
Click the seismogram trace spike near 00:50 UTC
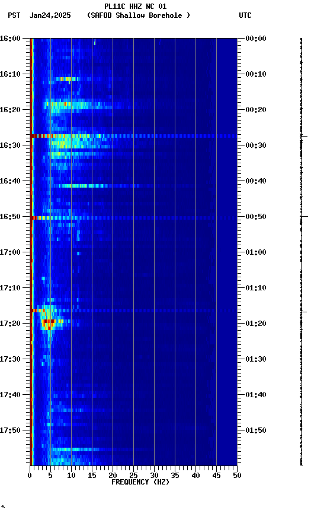click(x=304, y=217)
